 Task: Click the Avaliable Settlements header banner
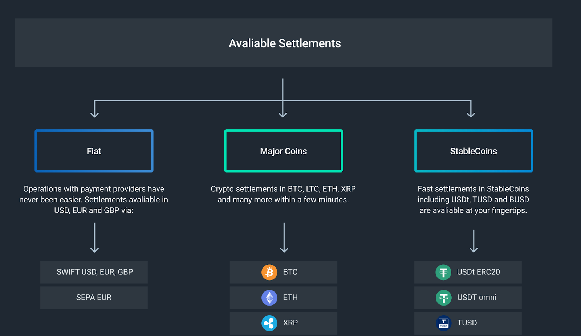pyautogui.click(x=284, y=43)
